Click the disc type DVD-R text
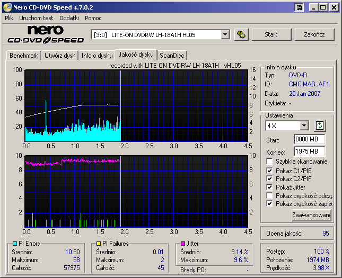Screen dimensions: 342x278 [297, 75]
